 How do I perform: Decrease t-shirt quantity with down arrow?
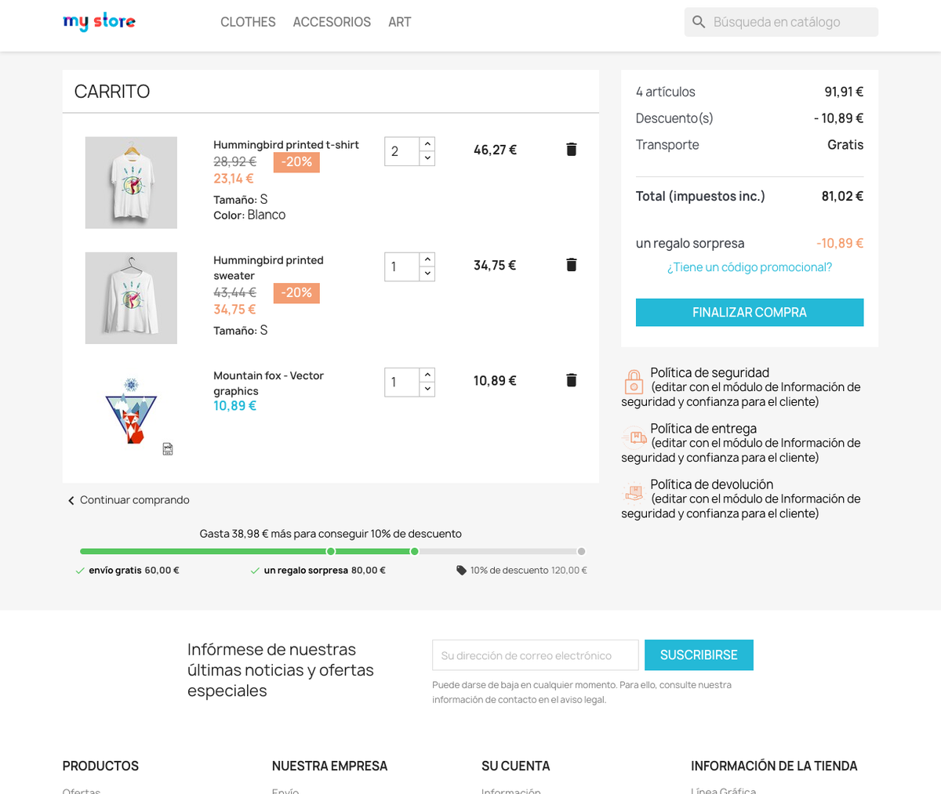point(427,158)
